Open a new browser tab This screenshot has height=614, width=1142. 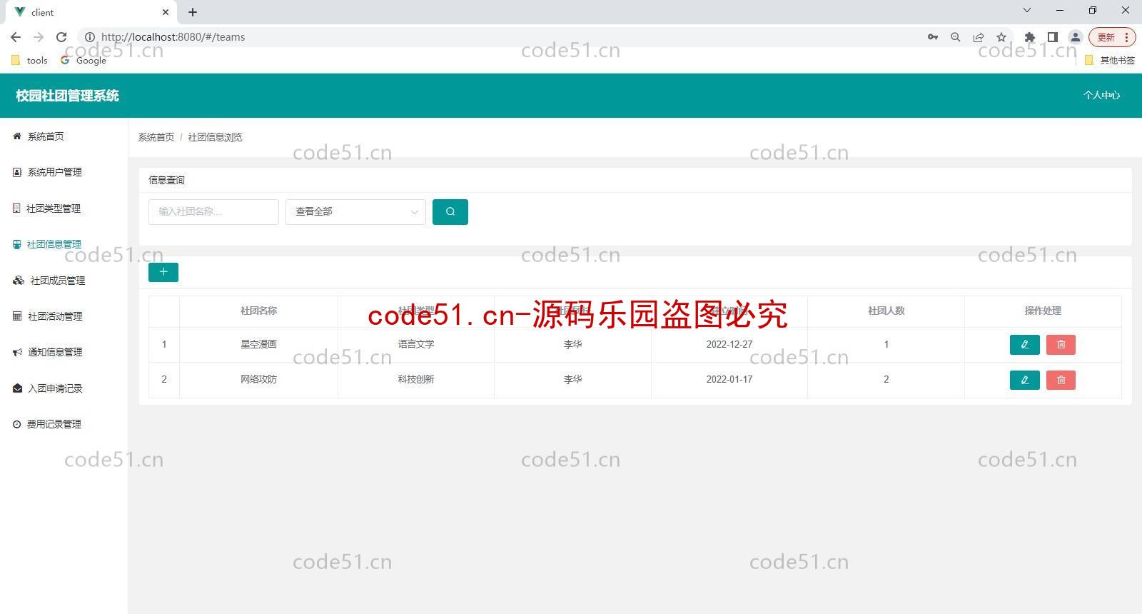click(x=193, y=12)
